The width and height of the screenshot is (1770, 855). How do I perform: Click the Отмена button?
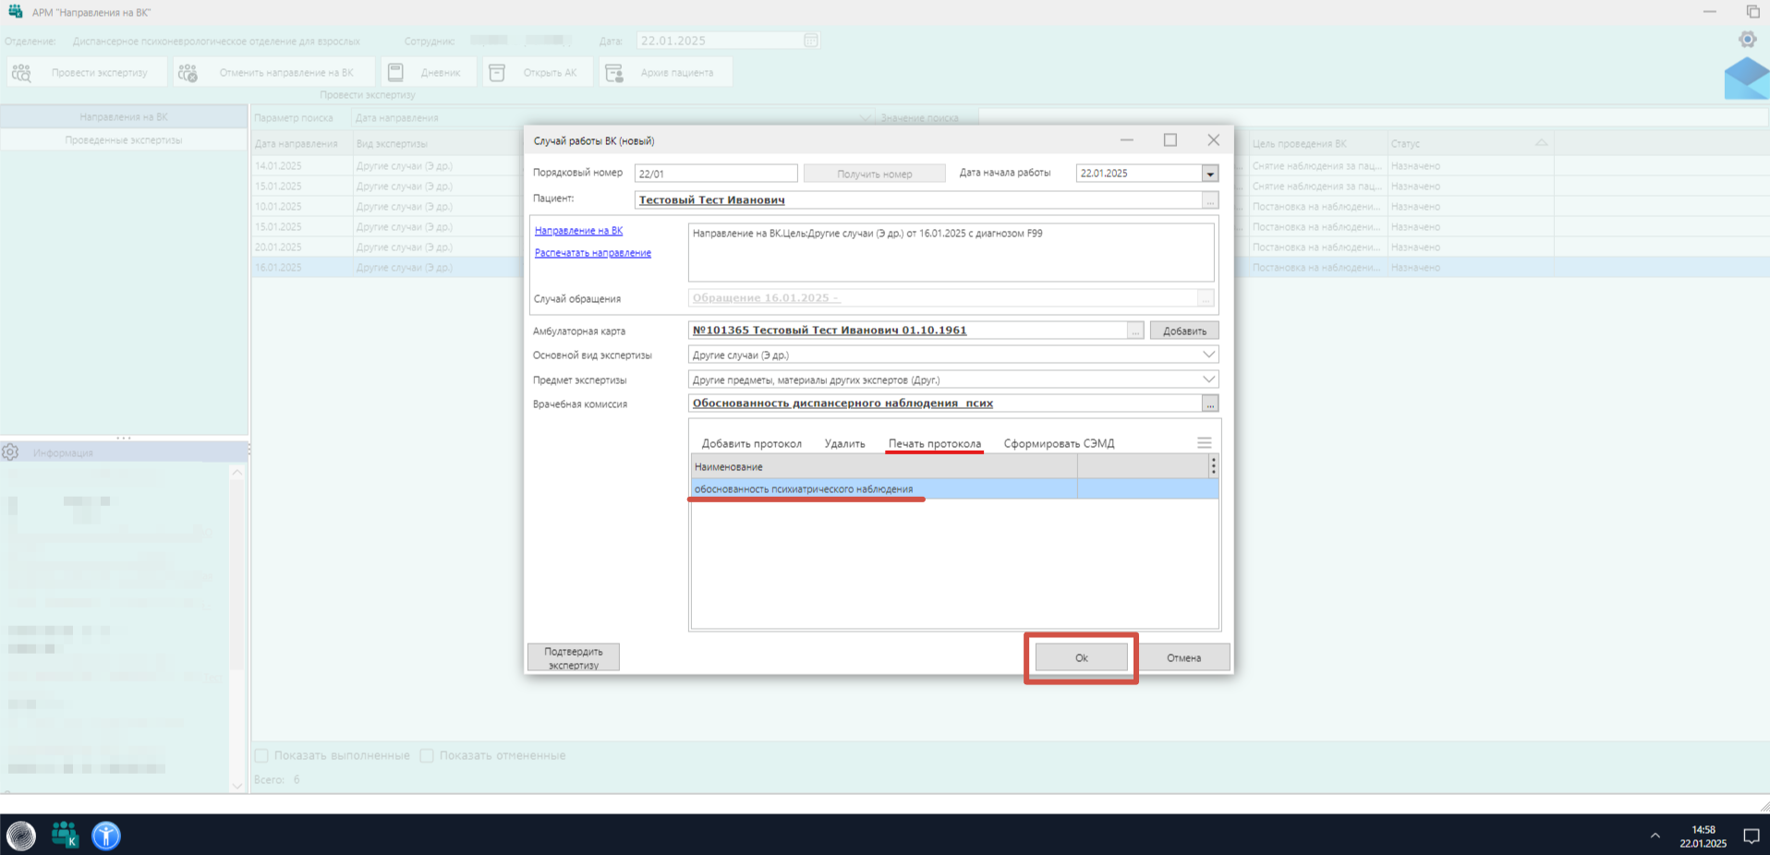[1183, 657]
